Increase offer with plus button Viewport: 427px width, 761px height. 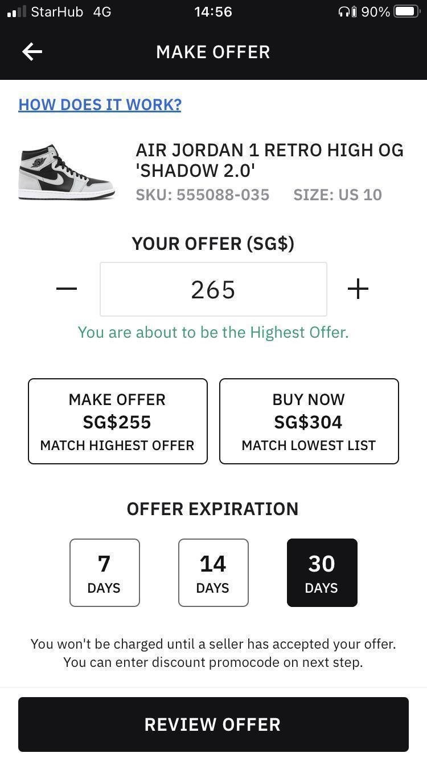[x=358, y=289]
